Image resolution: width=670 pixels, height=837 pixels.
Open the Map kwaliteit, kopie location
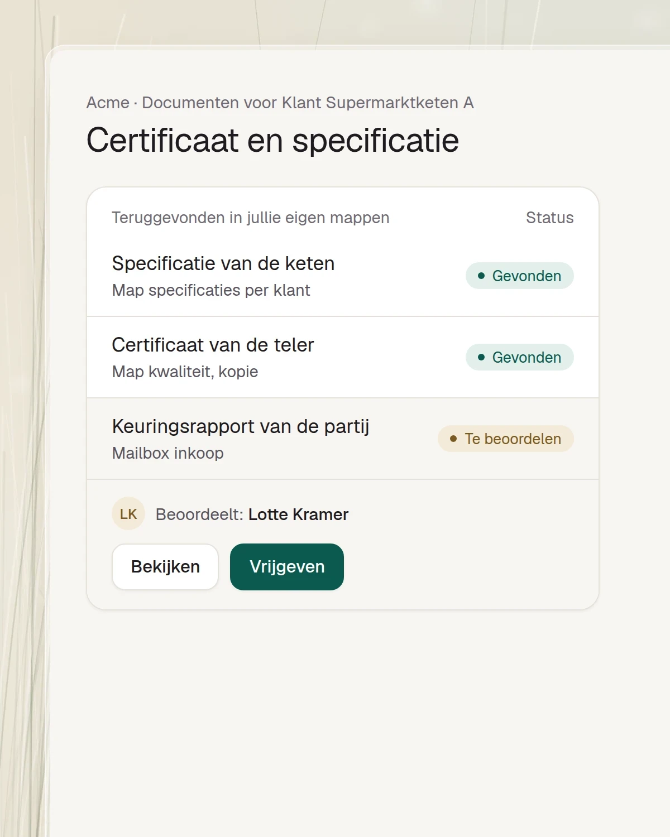[x=185, y=372]
